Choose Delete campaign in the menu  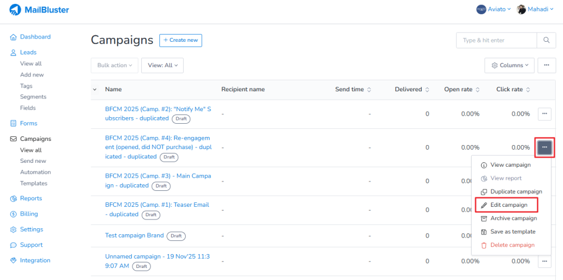click(512, 245)
